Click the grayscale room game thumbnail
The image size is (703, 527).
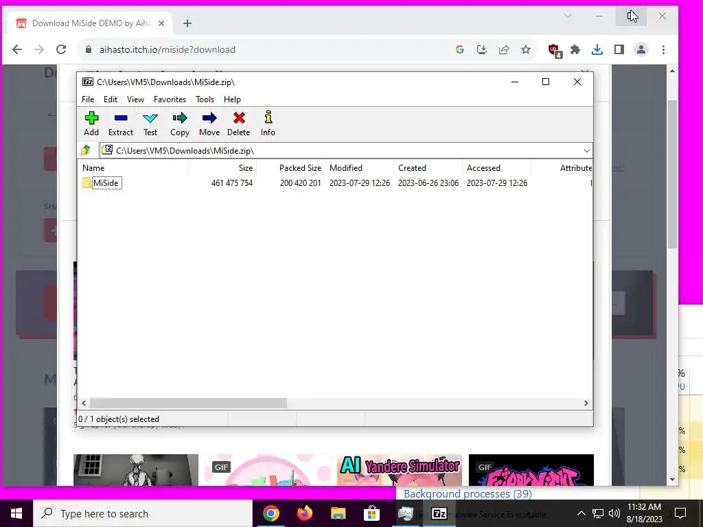(x=136, y=469)
